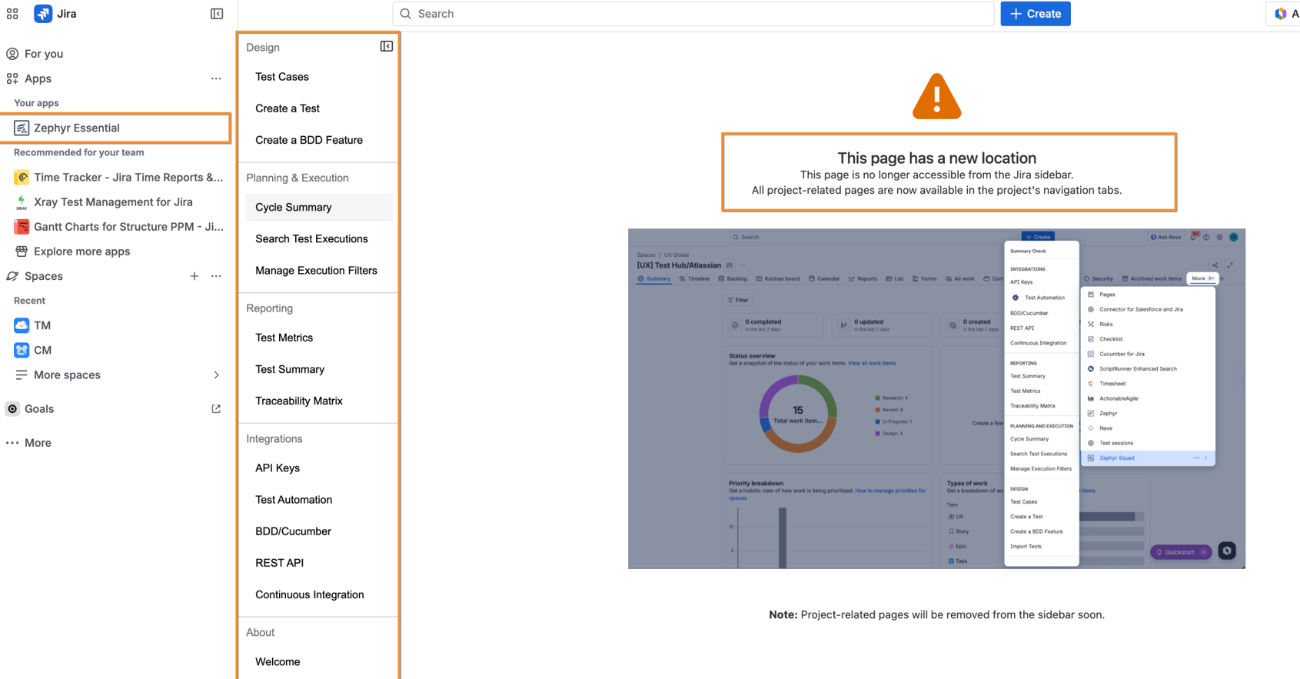Select Zephyr Essential app
The image size is (1300, 679).
77,128
